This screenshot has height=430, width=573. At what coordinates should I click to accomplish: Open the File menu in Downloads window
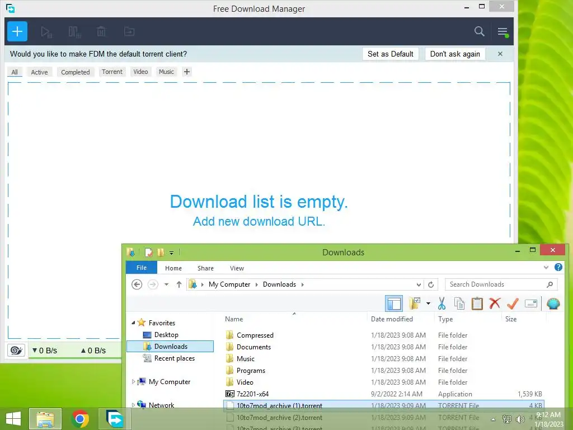(142, 268)
